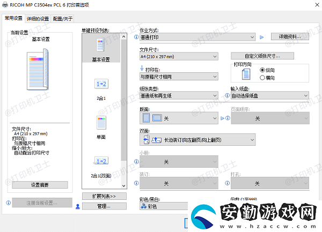Viewport: 322px width, 232px height.
Task: Open the 打孔 dropdown
Action: [x=270, y=183]
